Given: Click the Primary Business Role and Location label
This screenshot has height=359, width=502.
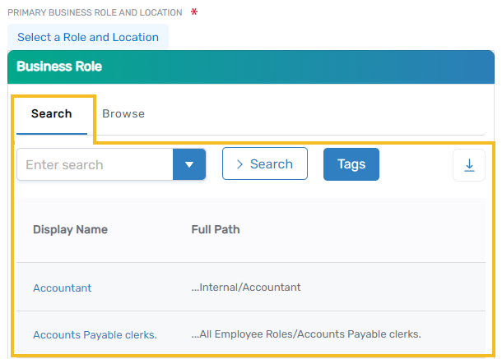Looking at the screenshot, I should [95, 12].
